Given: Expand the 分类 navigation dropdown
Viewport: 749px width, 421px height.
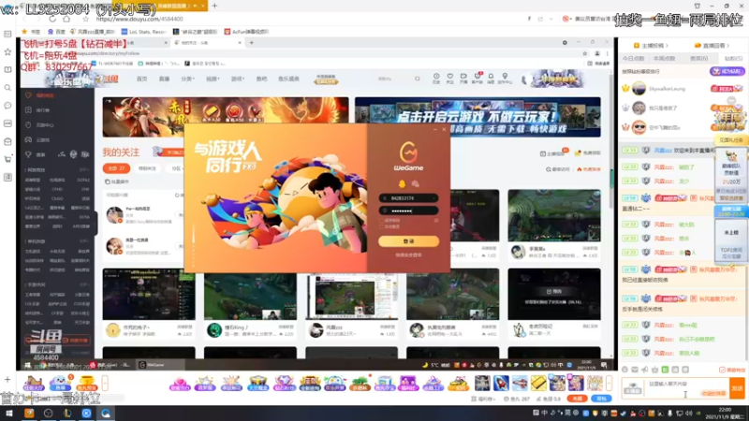Looking at the screenshot, I should [188, 79].
